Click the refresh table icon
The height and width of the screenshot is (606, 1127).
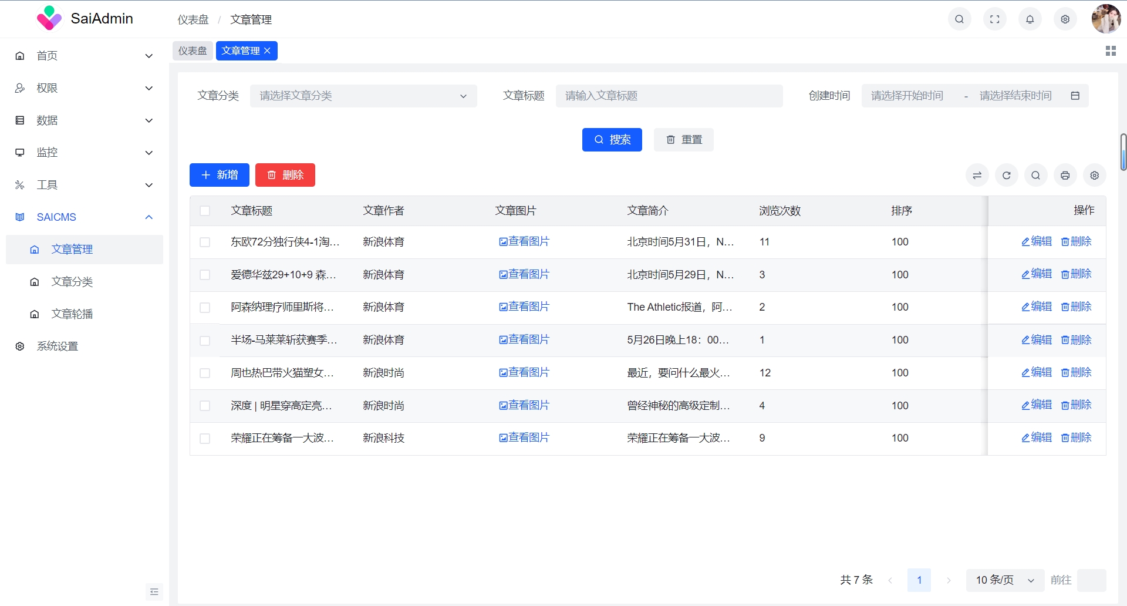click(x=1006, y=175)
